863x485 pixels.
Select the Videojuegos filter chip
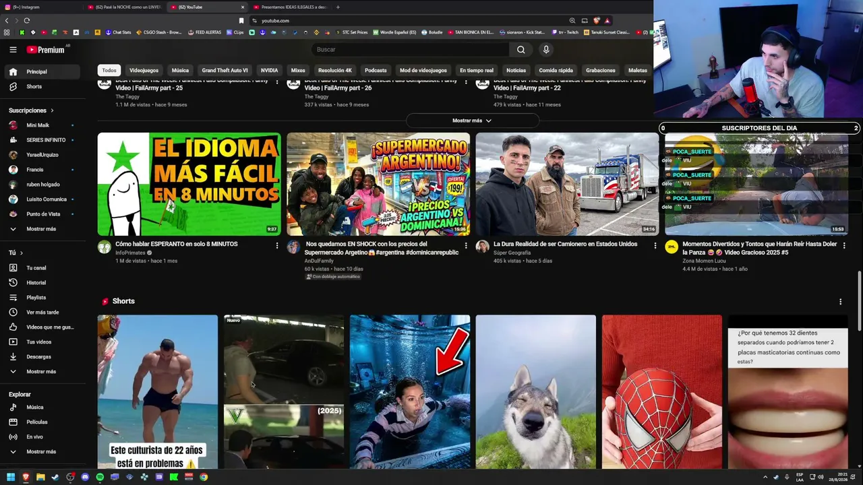coord(144,70)
